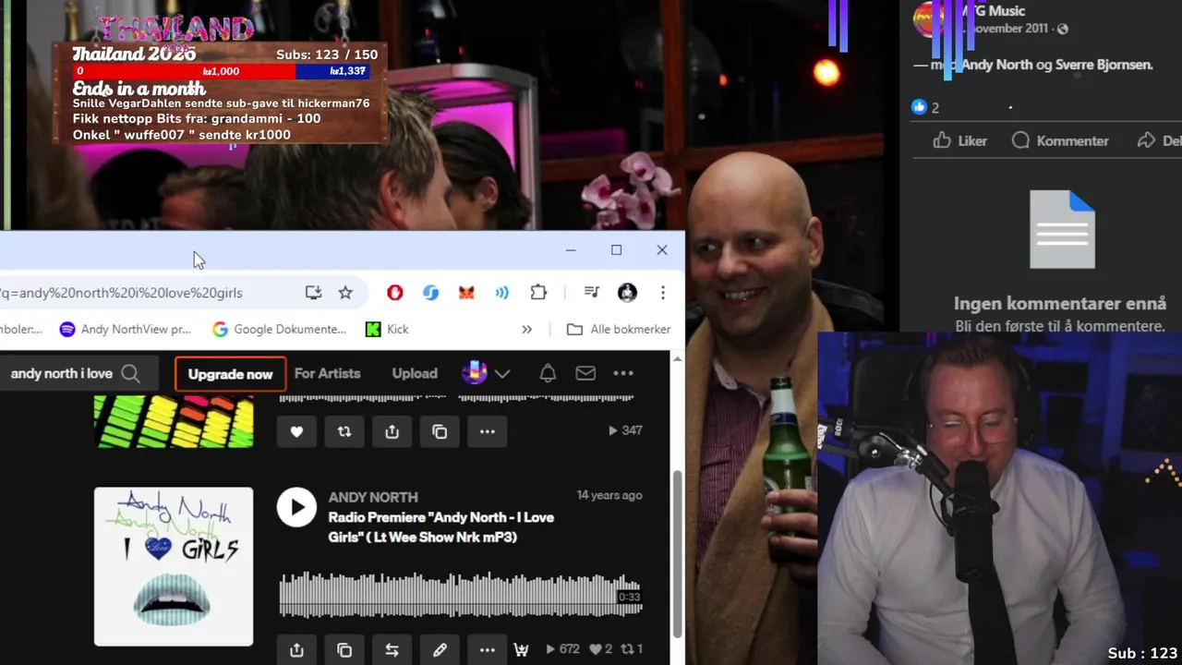The width and height of the screenshot is (1182, 665).
Task: Click the blue sound-wave extension icon
Action: (501, 293)
